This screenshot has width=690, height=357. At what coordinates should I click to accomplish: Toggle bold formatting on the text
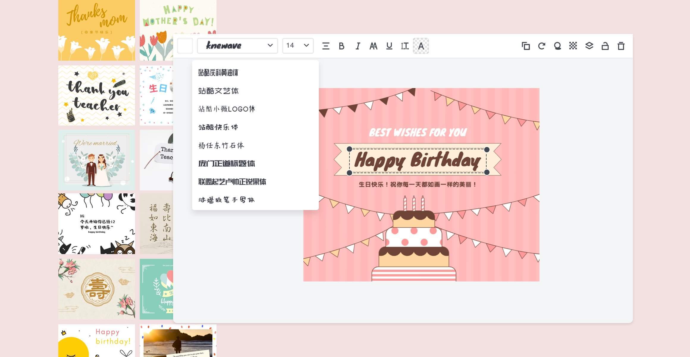pos(341,46)
